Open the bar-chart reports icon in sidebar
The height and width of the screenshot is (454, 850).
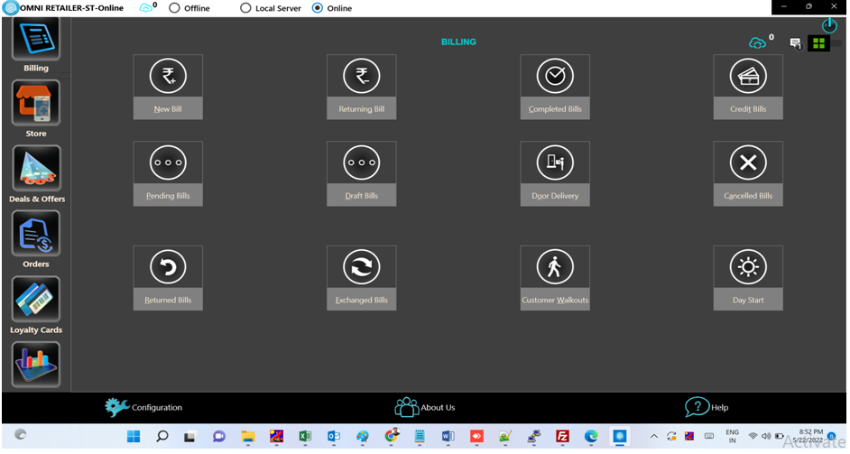pyautogui.click(x=36, y=365)
